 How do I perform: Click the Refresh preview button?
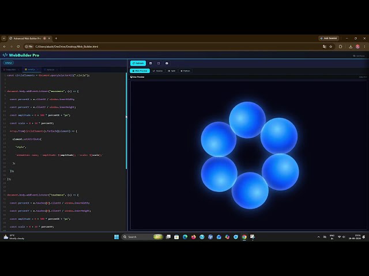tap(138, 63)
